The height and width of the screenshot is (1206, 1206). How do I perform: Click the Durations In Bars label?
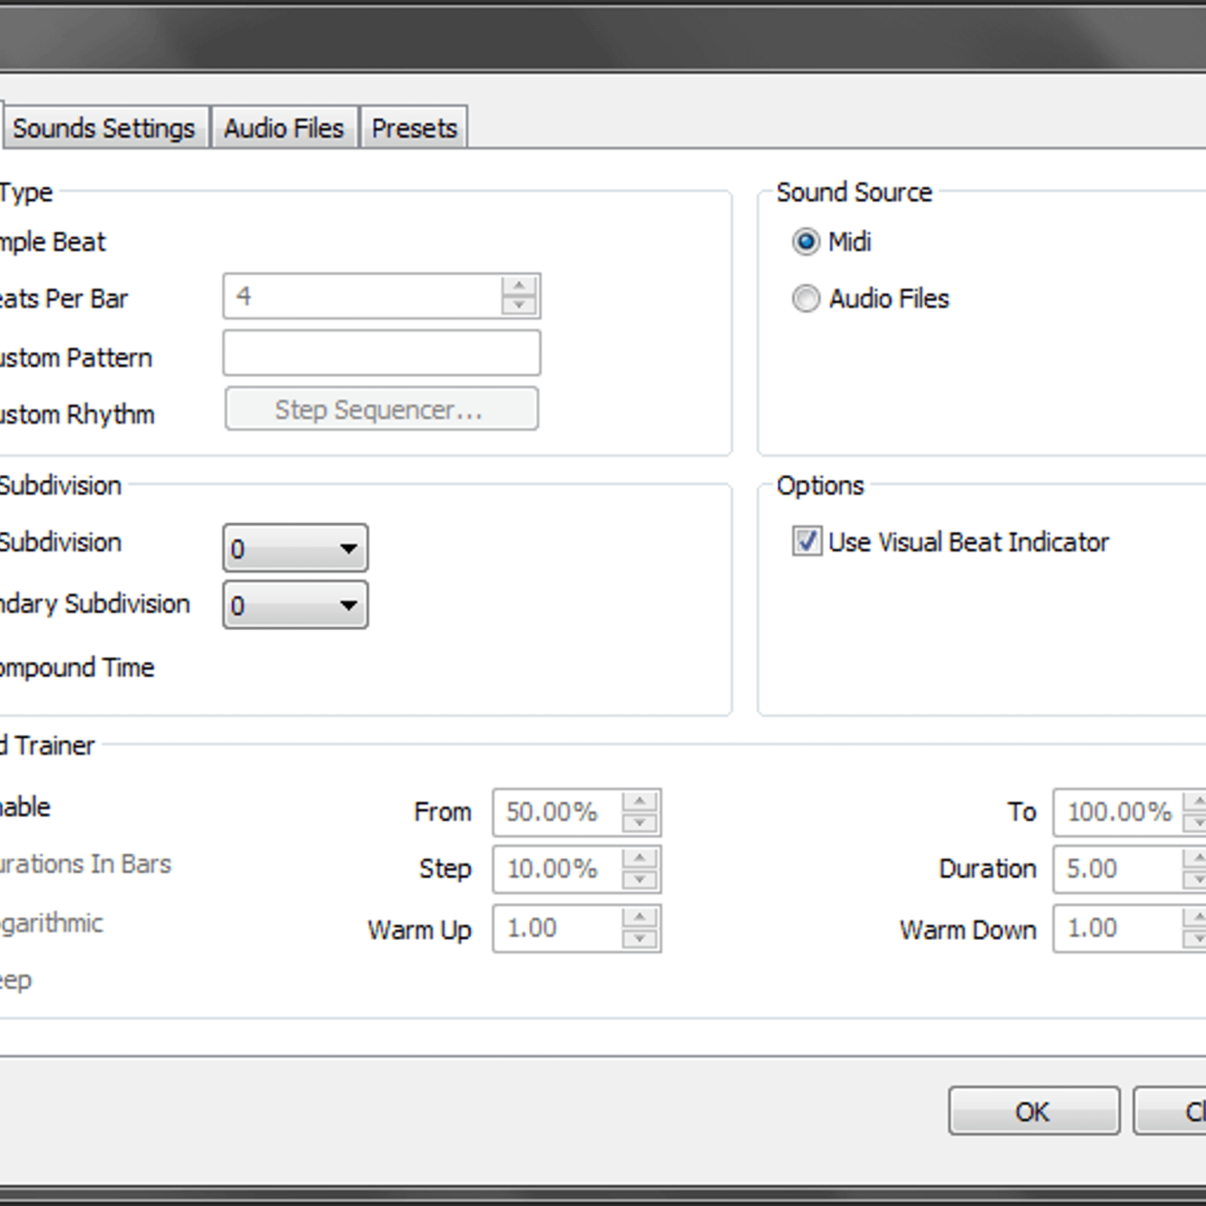pos(85,864)
